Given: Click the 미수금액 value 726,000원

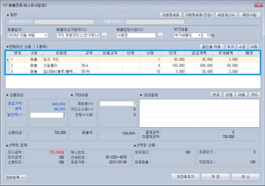Looking at the screenshot, I should (57, 152).
